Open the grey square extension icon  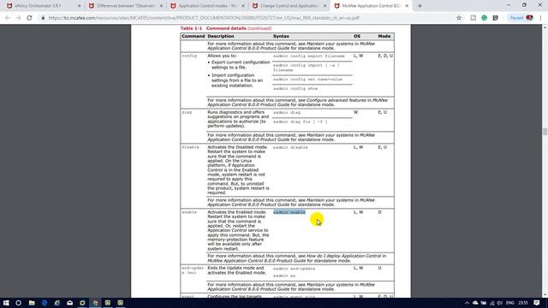pos(474,18)
